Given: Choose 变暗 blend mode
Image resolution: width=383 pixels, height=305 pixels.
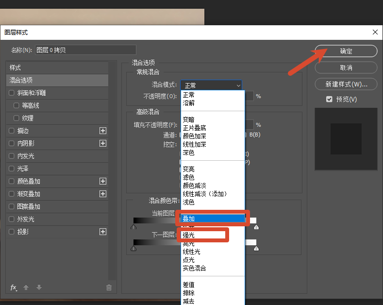Looking at the screenshot, I should click(213, 120).
